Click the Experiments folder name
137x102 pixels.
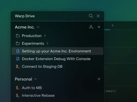pos(33,44)
